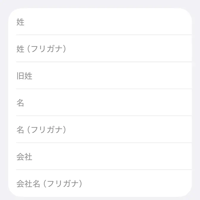200x200 pixels.
Task: Click the company name furigana field
Action: (101, 183)
